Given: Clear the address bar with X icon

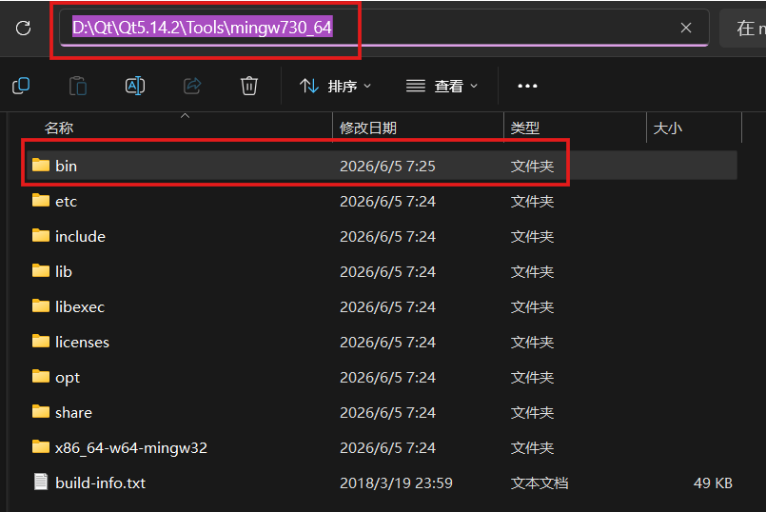Looking at the screenshot, I should (x=686, y=28).
